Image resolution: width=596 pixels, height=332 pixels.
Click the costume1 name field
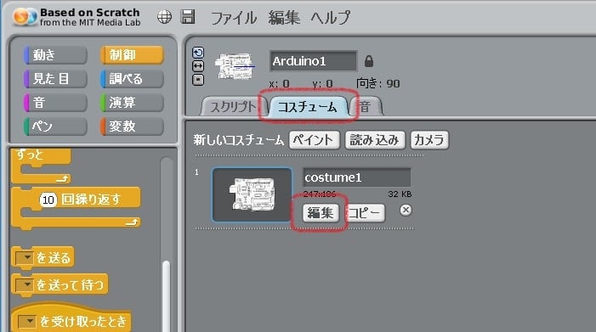tap(356, 177)
